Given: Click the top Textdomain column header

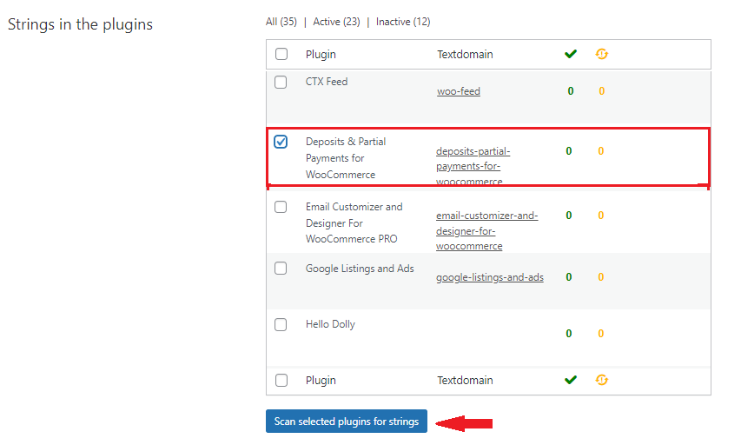Looking at the screenshot, I should pyautogui.click(x=465, y=55).
